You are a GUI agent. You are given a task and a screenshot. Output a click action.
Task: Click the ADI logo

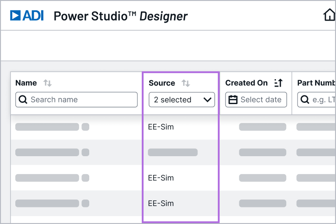tap(27, 15)
